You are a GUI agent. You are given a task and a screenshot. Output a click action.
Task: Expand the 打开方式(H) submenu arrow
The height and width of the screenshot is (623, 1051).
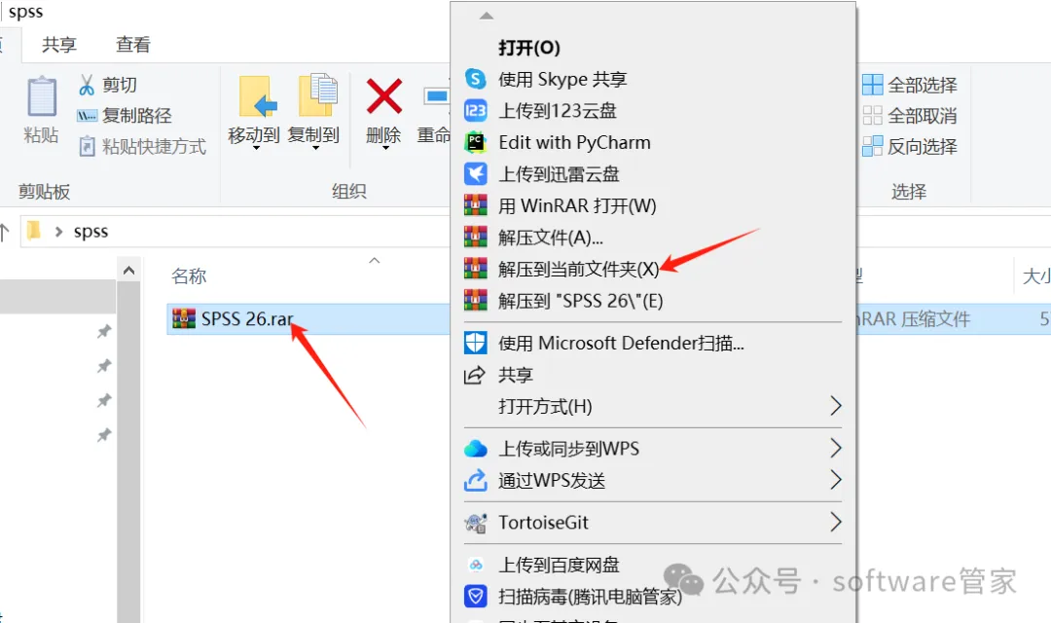(835, 406)
